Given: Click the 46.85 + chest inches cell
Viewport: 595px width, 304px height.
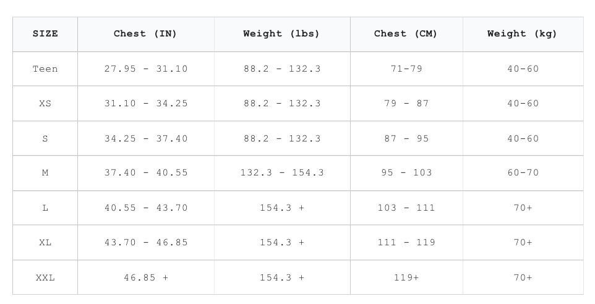Looking at the screenshot, I should (146, 277).
